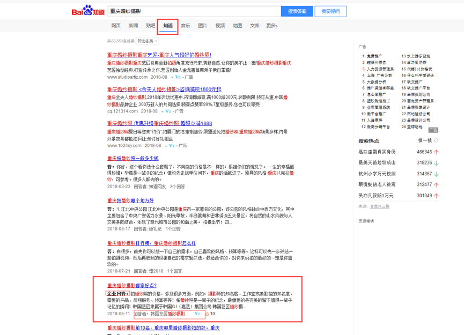Click the 反馈错误 feedback link

point(366,221)
